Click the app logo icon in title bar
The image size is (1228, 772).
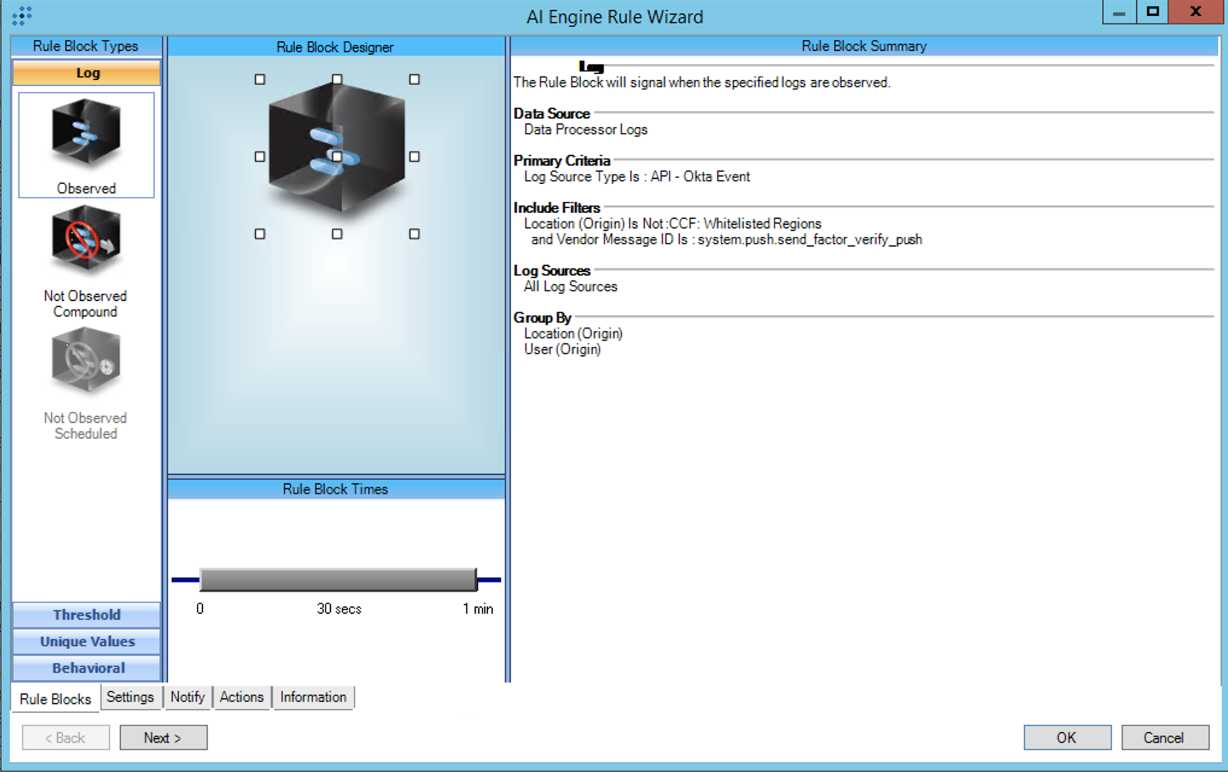click(x=22, y=16)
